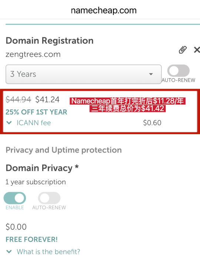This screenshot has width=200, height=267.
Task: Turn on Domain Privacy AUTO-RENEW switch
Action: [49, 198]
